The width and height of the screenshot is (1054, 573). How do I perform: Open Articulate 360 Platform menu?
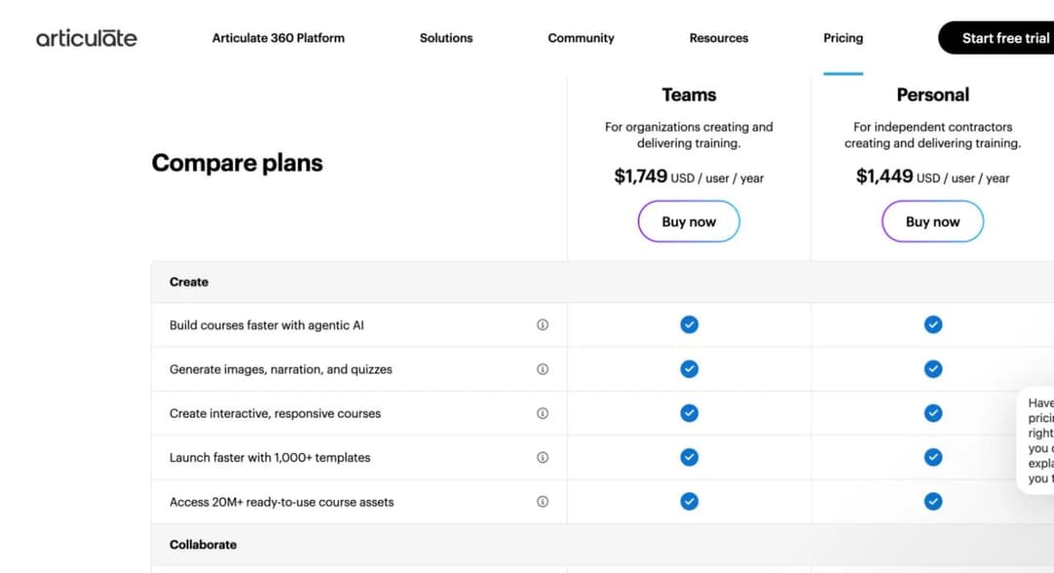pos(278,38)
